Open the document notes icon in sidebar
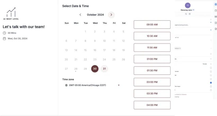 216,29
